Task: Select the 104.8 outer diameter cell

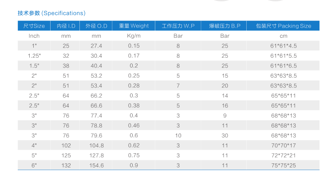Action: click(96, 145)
